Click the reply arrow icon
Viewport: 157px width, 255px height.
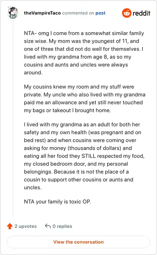coord(48,226)
